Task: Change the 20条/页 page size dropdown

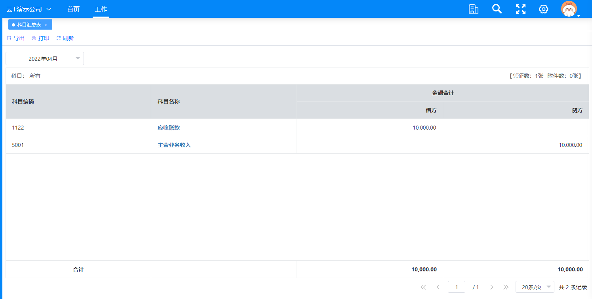Action: [535, 287]
